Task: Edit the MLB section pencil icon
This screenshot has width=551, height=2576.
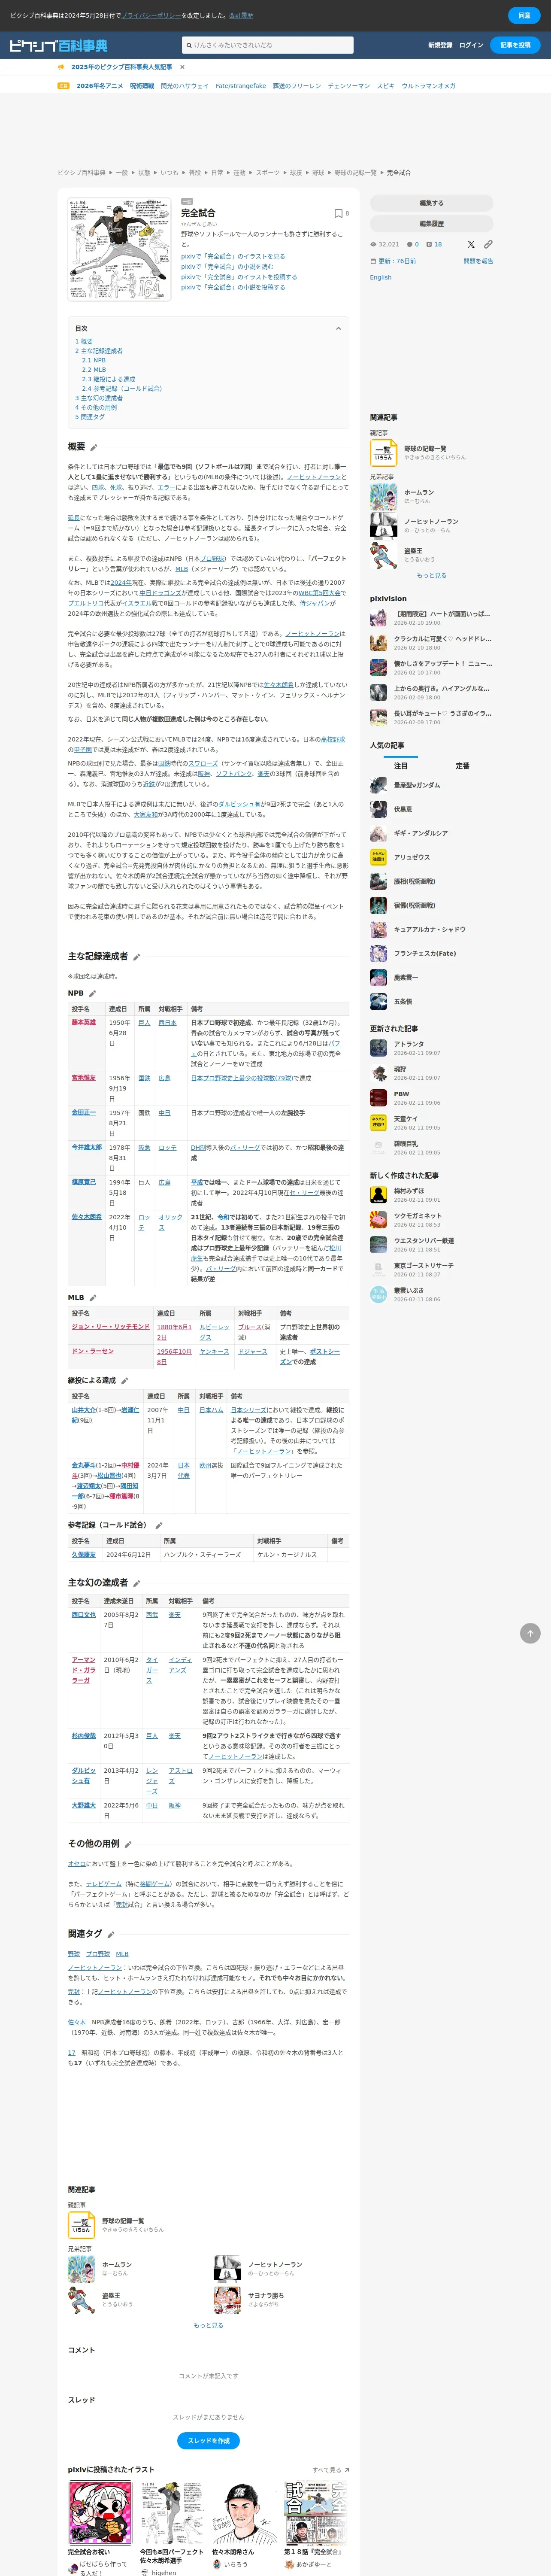Action: [x=94, y=1297]
